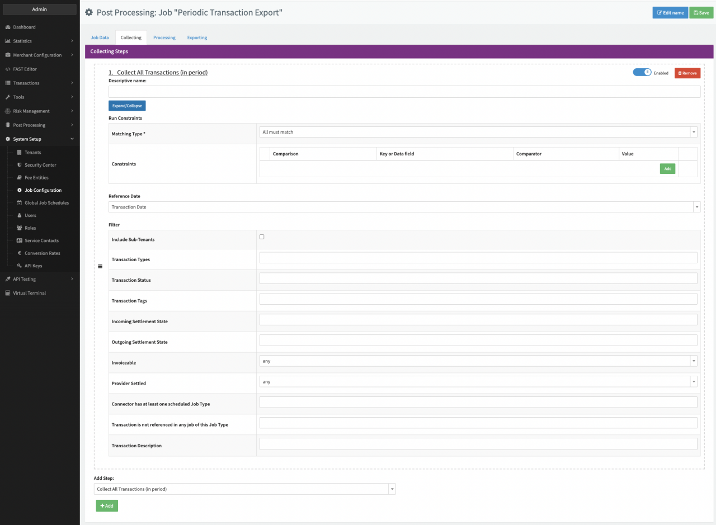Image resolution: width=716 pixels, height=525 pixels.
Task: Open the Provider Settled dropdown
Action: click(x=478, y=382)
